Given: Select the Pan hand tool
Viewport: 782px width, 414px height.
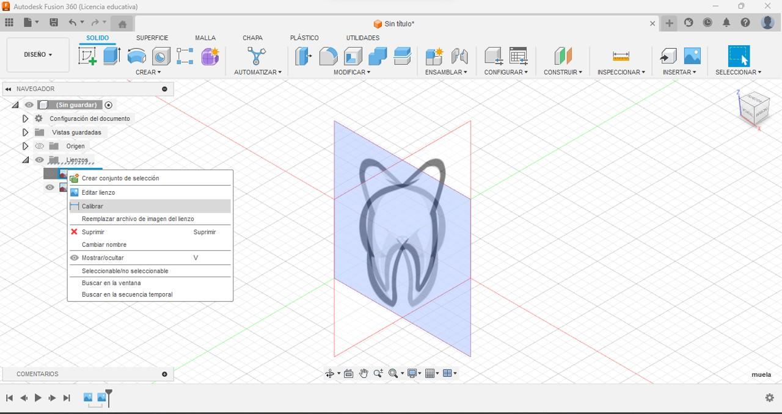Looking at the screenshot, I should pyautogui.click(x=364, y=374).
